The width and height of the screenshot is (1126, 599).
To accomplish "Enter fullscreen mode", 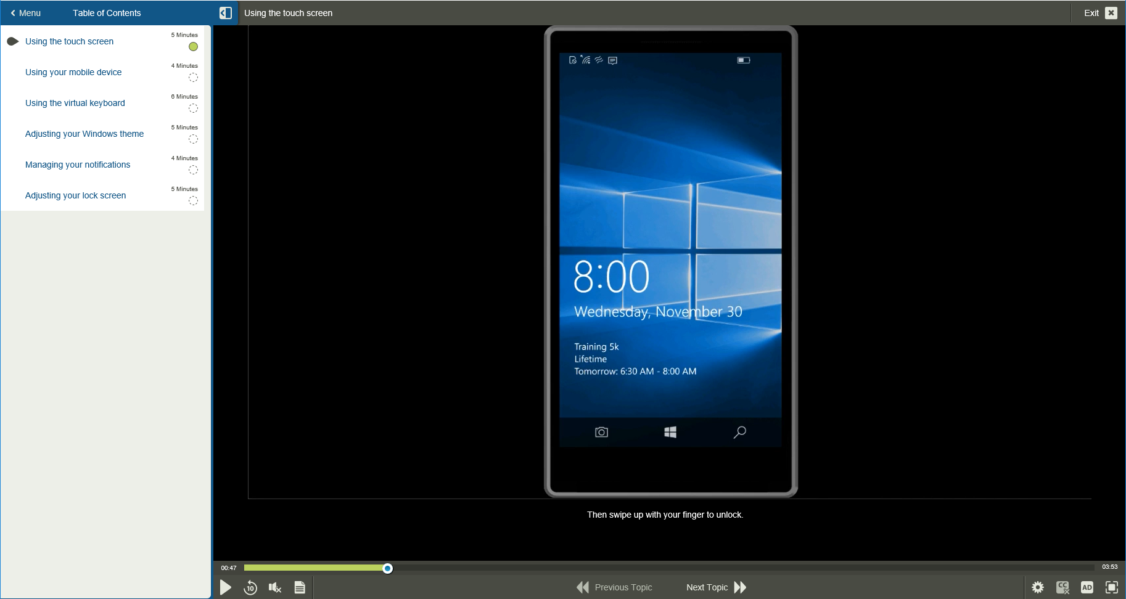I will [x=1111, y=587].
